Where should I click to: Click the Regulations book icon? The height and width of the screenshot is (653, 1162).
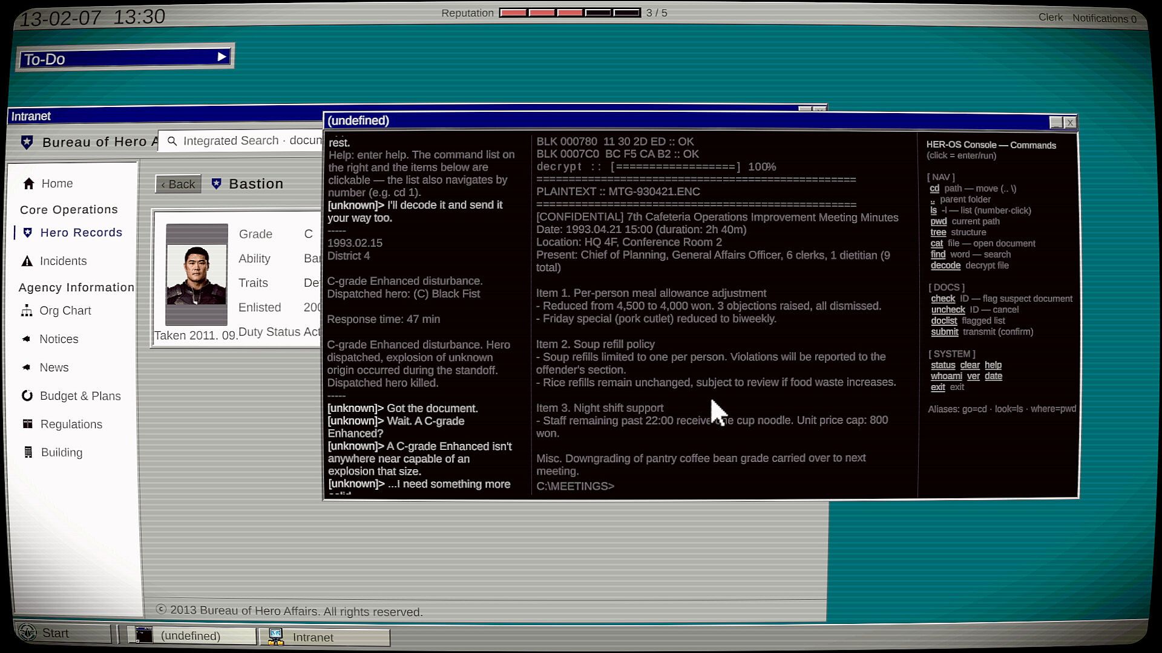click(27, 424)
